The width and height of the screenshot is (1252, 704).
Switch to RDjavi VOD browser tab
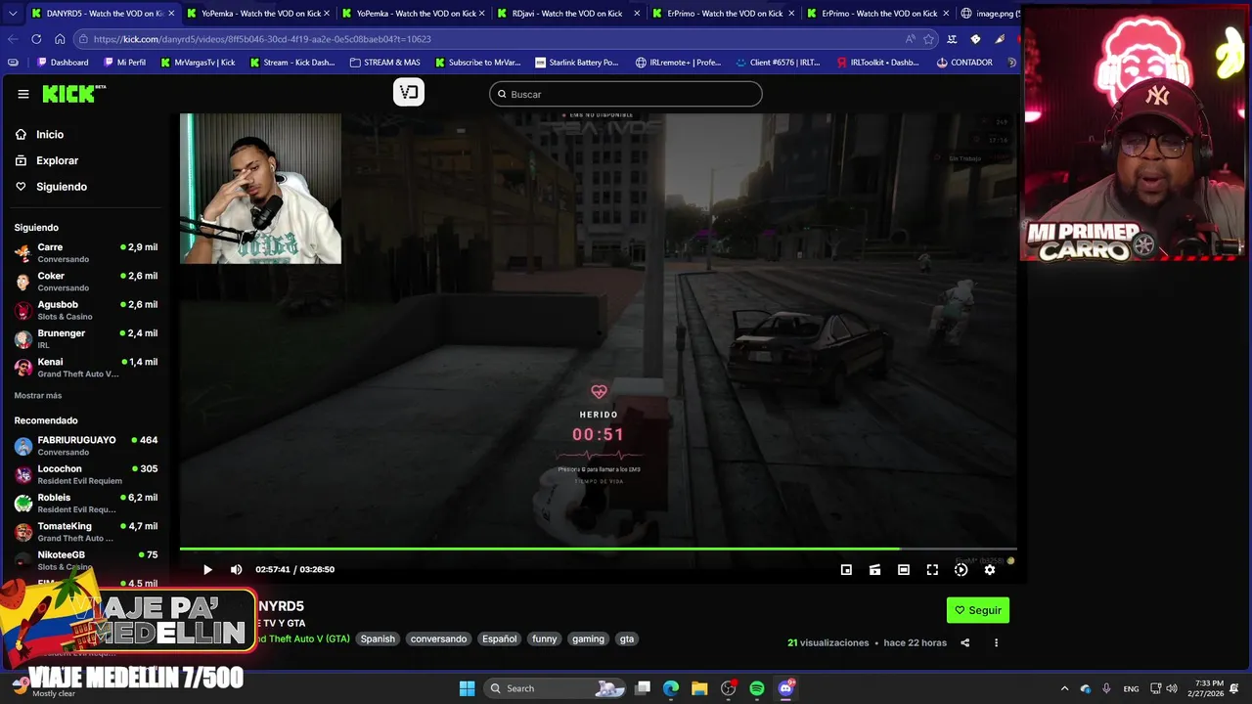(567, 14)
